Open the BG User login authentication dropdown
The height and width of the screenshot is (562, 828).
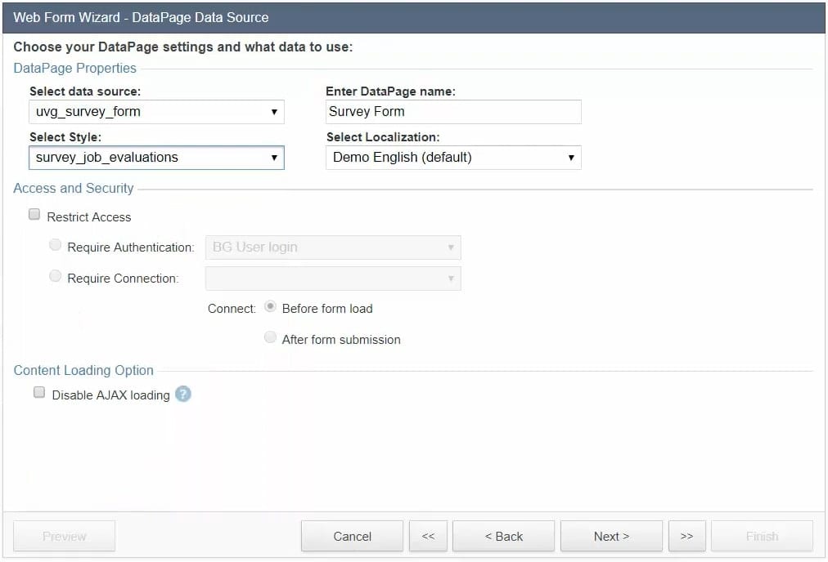(333, 248)
